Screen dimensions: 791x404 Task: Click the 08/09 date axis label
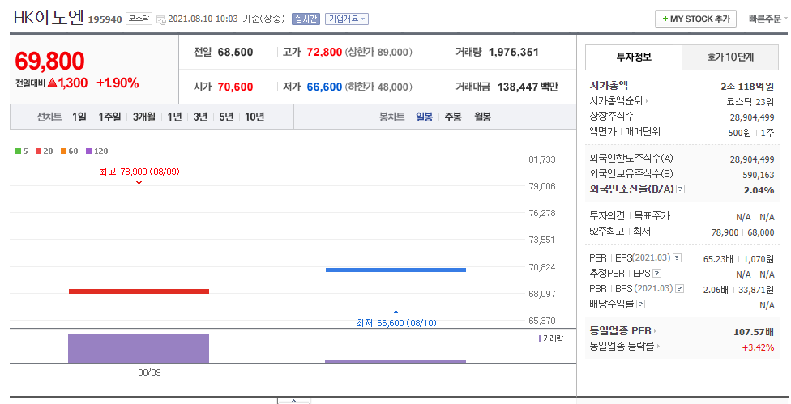click(x=149, y=372)
